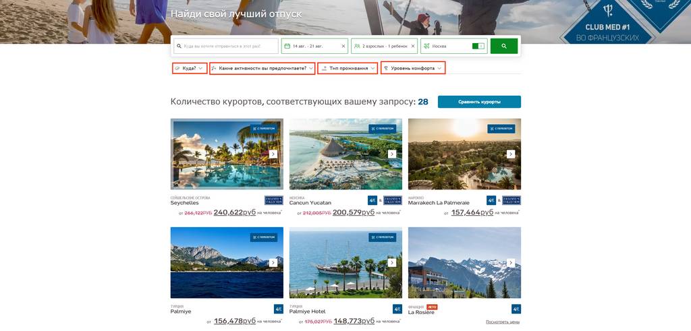
Task: Click next arrow on La Rosière image
Action: click(x=511, y=263)
